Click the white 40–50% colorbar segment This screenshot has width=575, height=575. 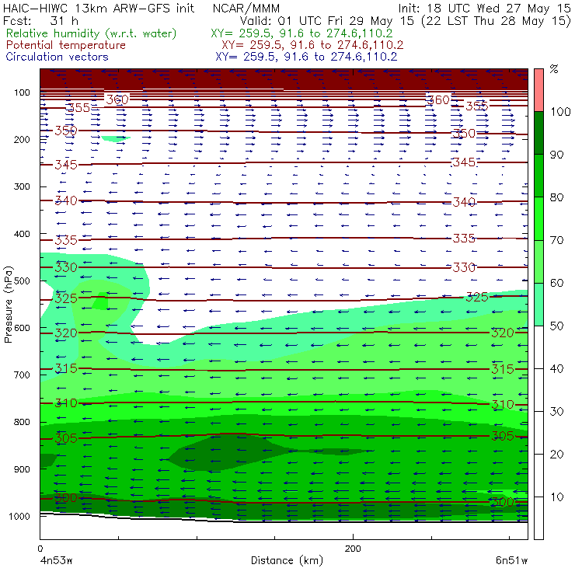538,347
